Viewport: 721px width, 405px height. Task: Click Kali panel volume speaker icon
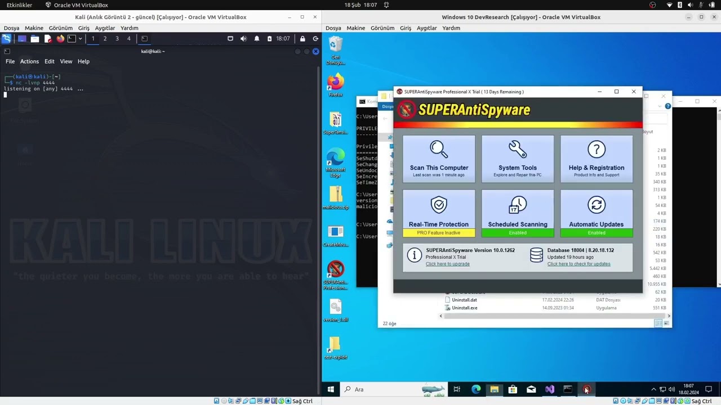tap(243, 39)
